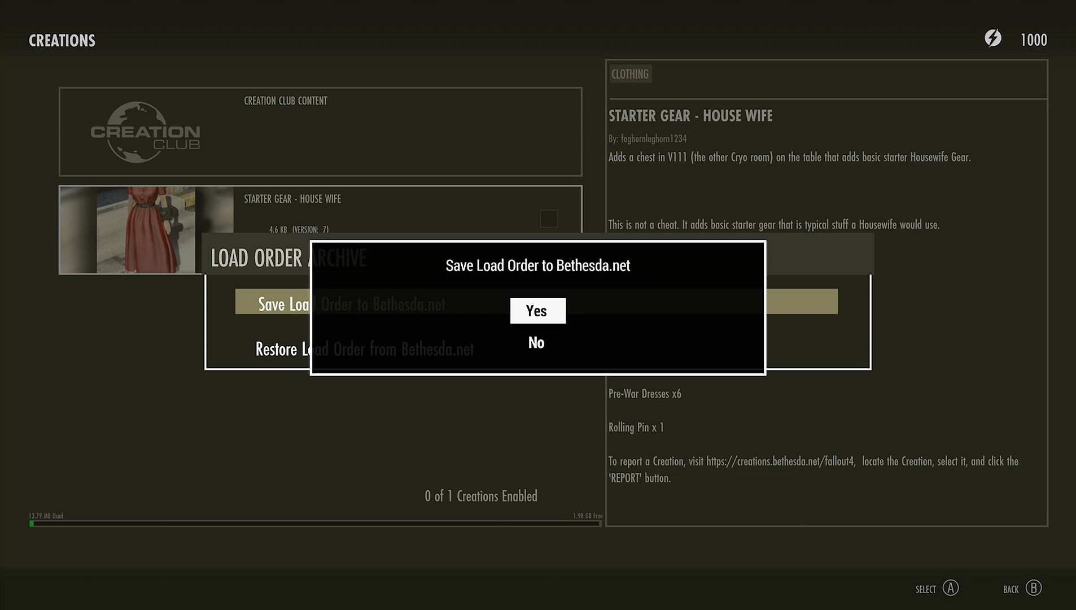Viewport: 1076px width, 610px height.
Task: Confirm with the Yes button
Action: 537,311
